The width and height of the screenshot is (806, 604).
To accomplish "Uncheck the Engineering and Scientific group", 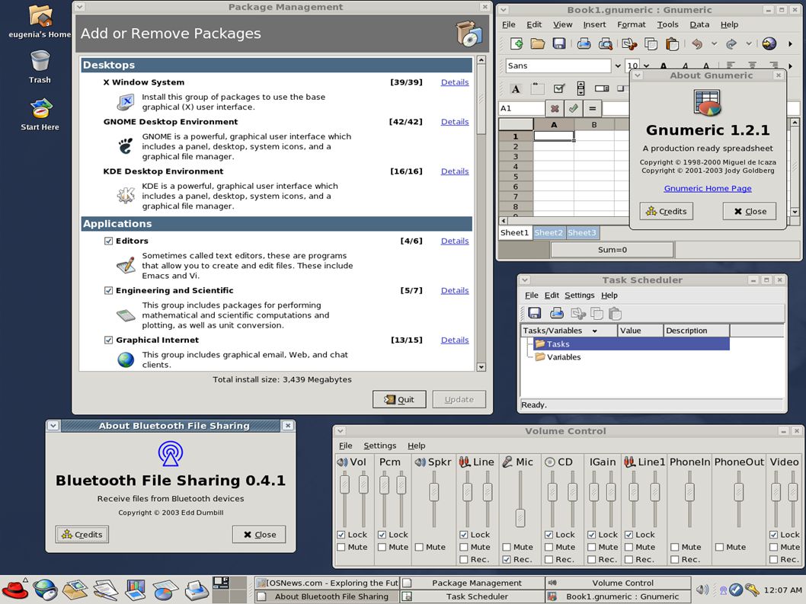I will click(x=108, y=290).
